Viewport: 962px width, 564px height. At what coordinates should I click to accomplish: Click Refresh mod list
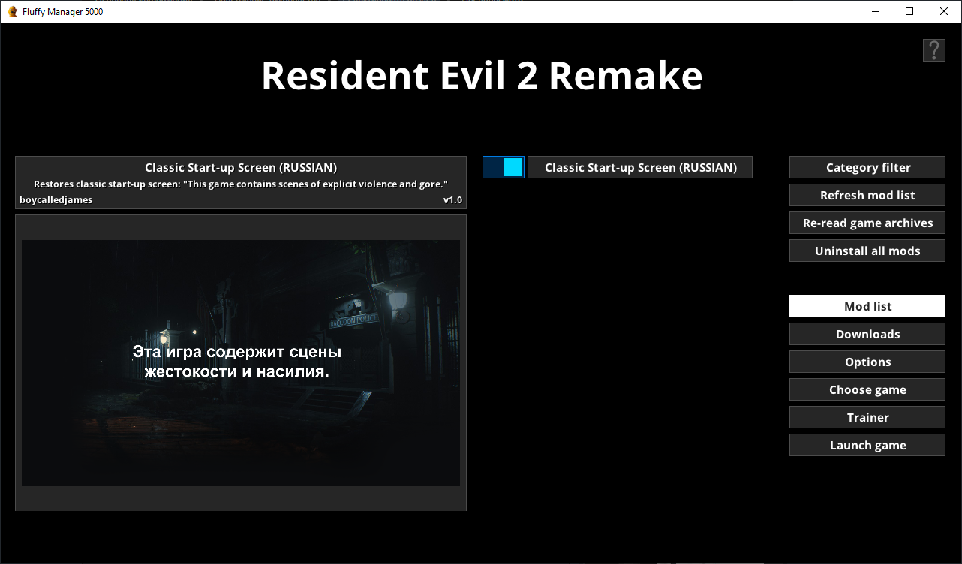tap(867, 195)
